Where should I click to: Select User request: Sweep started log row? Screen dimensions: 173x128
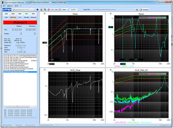pos(20,61)
